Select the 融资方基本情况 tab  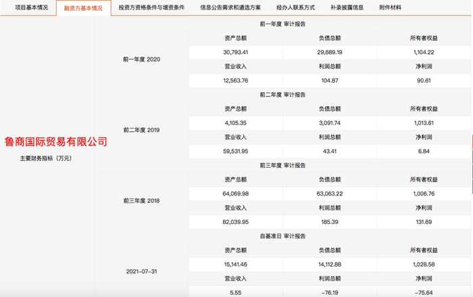83,8
